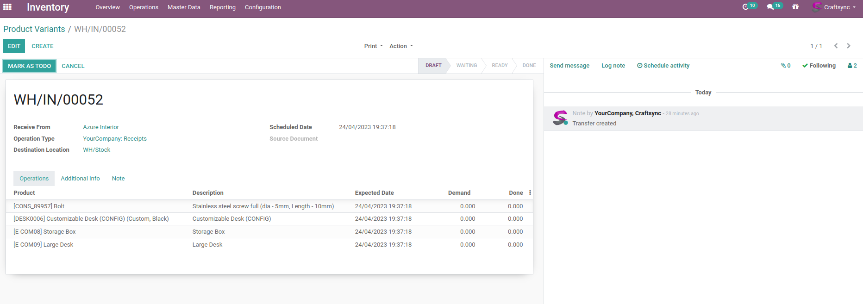The image size is (863, 304).
Task: Go to next record arrow
Action: point(849,46)
